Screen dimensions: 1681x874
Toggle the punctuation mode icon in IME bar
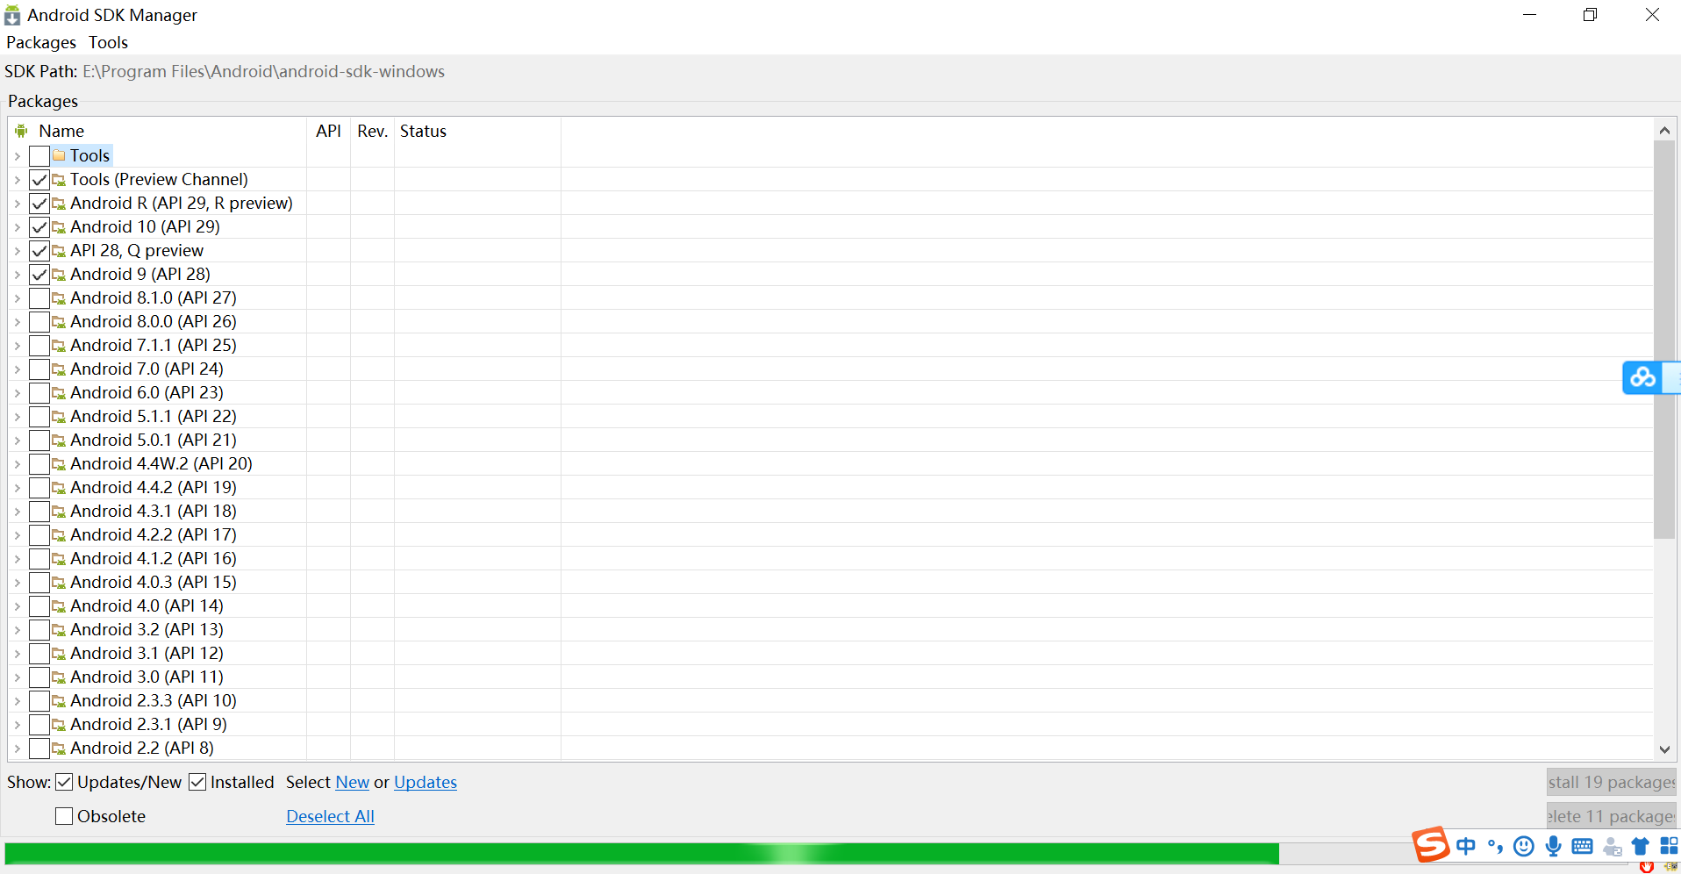tap(1495, 846)
